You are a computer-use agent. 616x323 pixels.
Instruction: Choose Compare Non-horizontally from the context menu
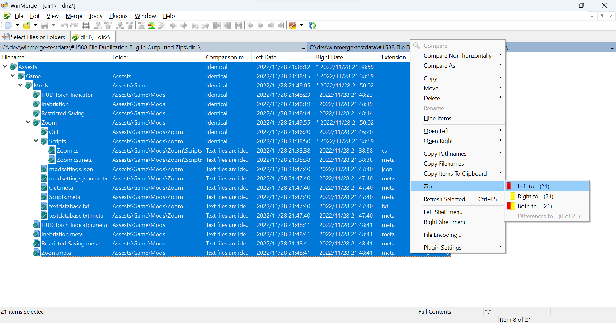coord(458,55)
